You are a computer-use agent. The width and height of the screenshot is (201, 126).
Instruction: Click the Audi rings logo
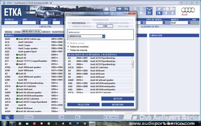(x=188, y=10)
